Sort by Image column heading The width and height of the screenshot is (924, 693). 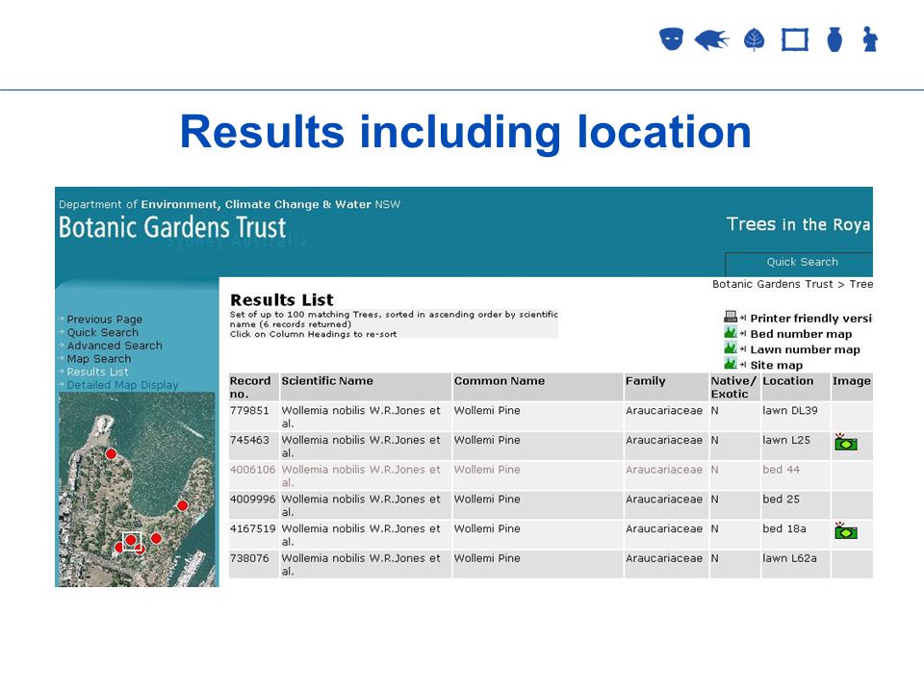[852, 381]
